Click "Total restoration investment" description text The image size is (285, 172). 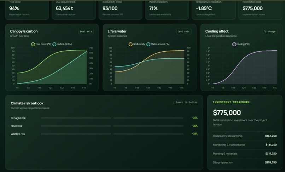point(240,122)
